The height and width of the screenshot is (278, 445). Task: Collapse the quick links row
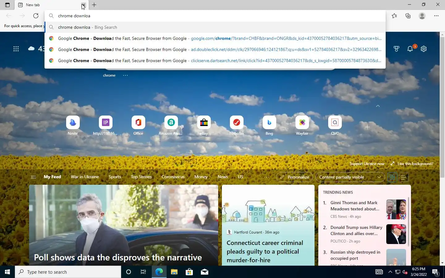coord(378,106)
